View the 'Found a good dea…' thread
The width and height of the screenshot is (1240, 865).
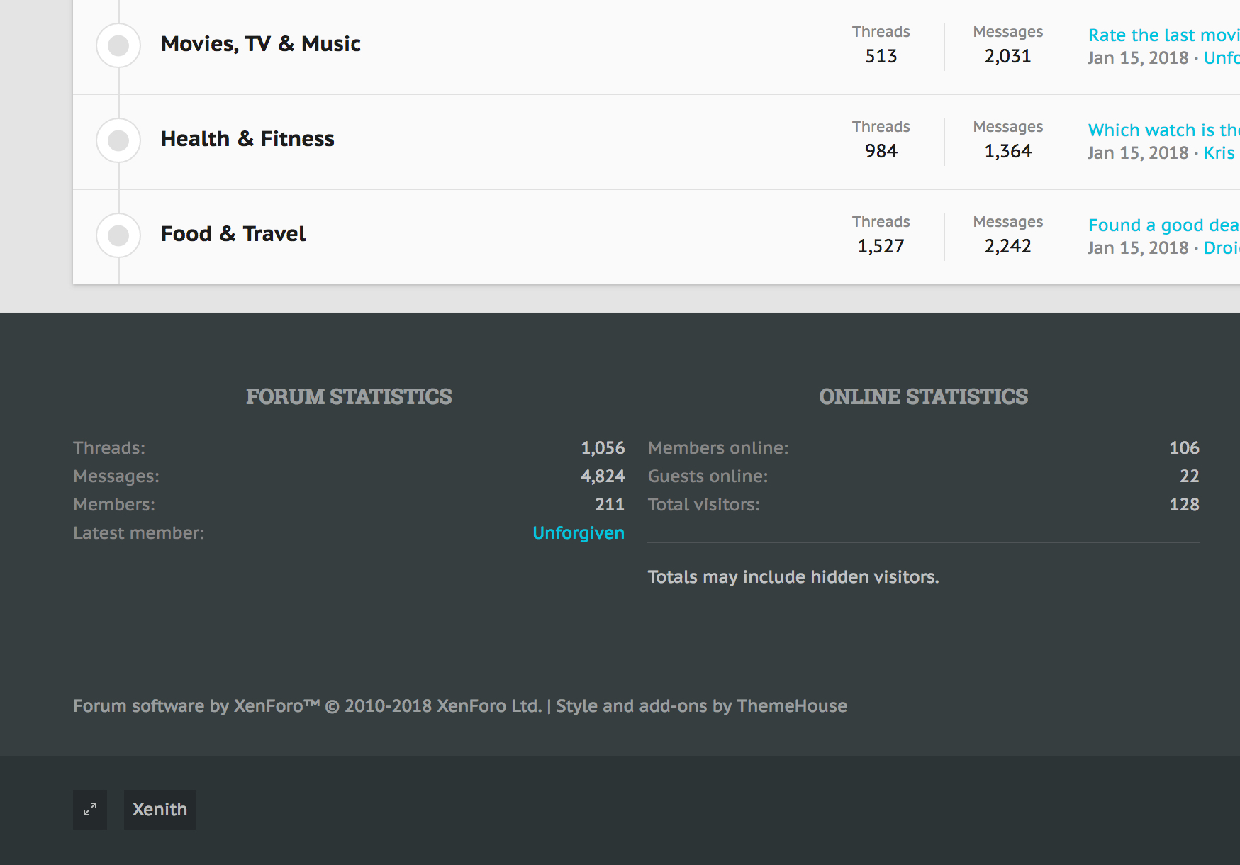point(1163,225)
